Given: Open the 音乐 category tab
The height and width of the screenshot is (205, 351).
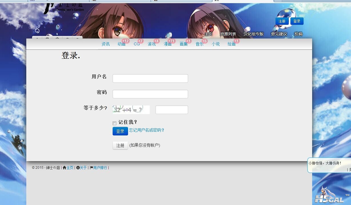Looking at the screenshot, I should pyautogui.click(x=199, y=44).
